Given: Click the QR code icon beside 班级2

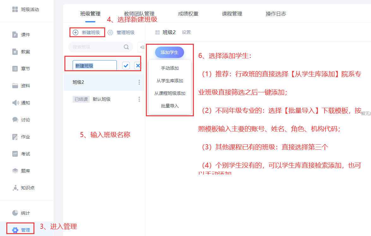Looking at the screenshot, I should 157,32.
